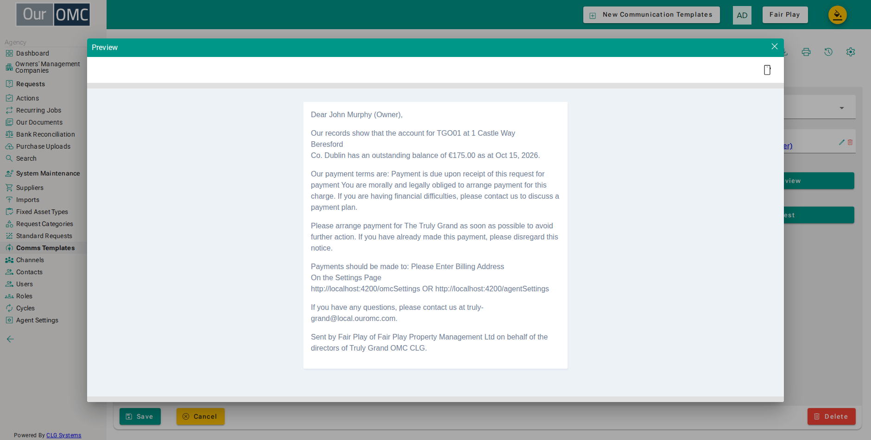Open Users page
Viewport: 871px width, 440px height.
[x=25, y=284]
